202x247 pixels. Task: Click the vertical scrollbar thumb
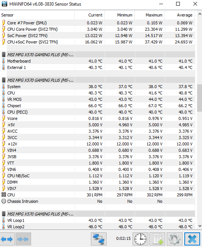[x=200, y=98]
